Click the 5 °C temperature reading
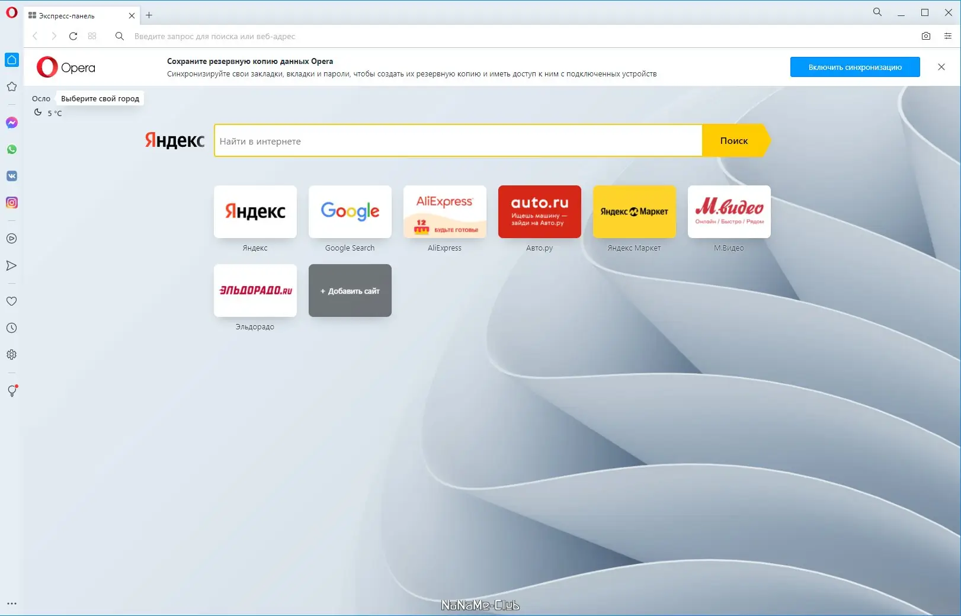 (x=55, y=113)
